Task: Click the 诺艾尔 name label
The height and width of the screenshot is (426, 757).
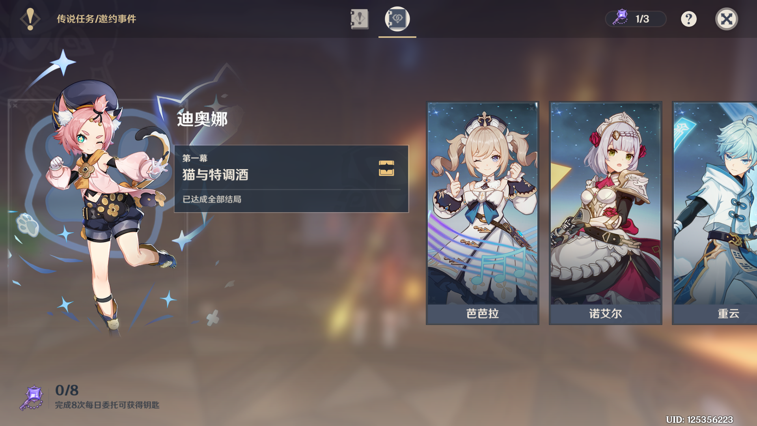Action: pos(606,314)
